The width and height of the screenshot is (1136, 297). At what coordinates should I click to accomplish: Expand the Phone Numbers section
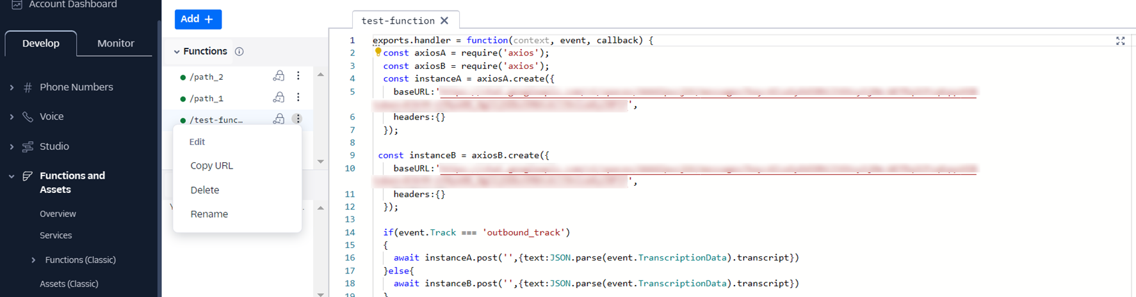tap(12, 88)
